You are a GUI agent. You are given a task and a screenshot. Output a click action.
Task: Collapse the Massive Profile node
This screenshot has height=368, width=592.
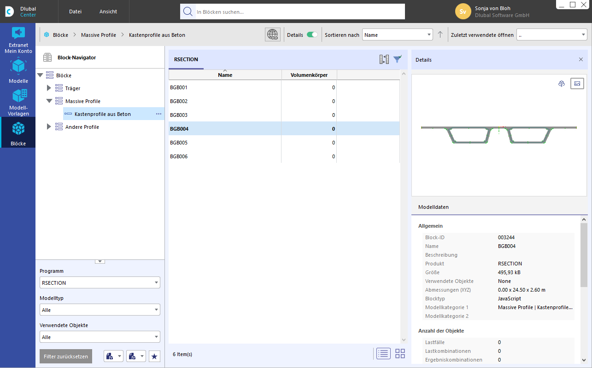[49, 101]
